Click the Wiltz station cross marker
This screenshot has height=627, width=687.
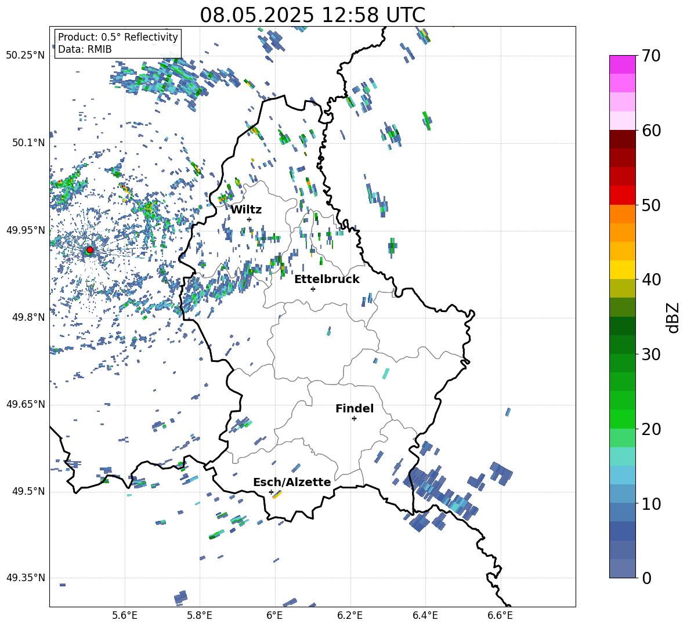tap(250, 219)
